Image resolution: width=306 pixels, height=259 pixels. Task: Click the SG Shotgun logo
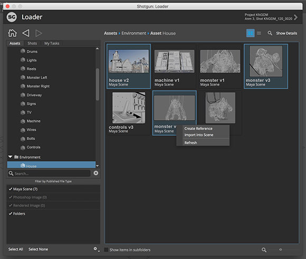pos(12,17)
